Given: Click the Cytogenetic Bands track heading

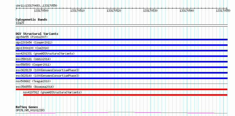Looking at the screenshot, I should [31, 20].
